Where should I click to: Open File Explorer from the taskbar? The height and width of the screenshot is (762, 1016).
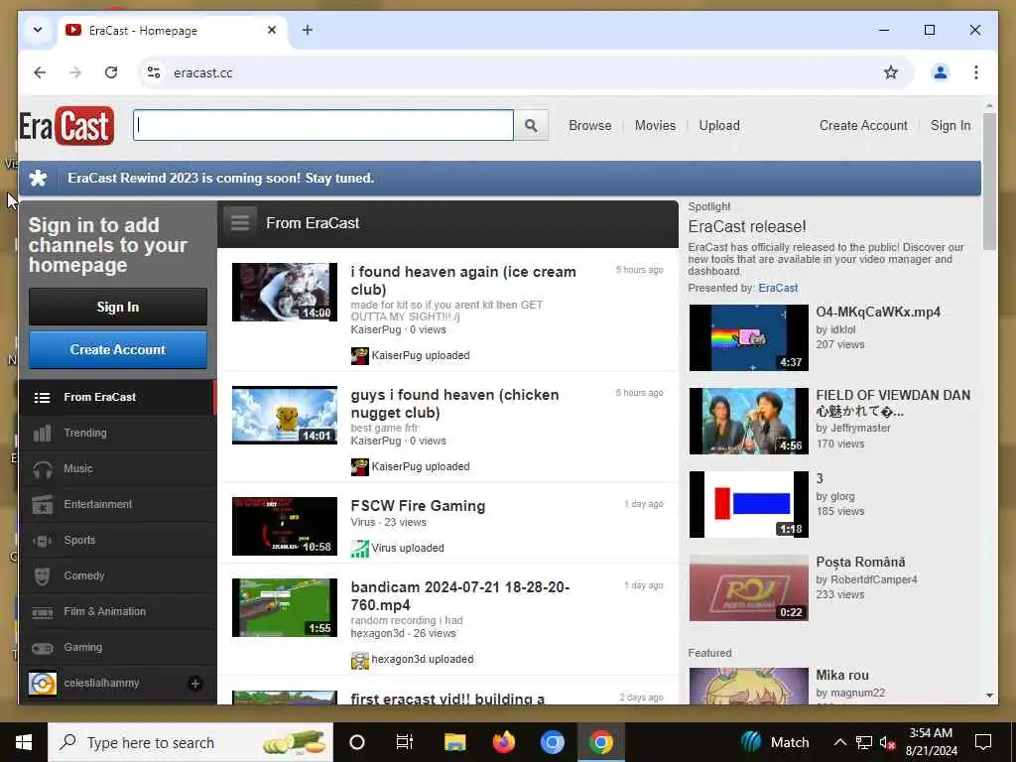tap(454, 742)
